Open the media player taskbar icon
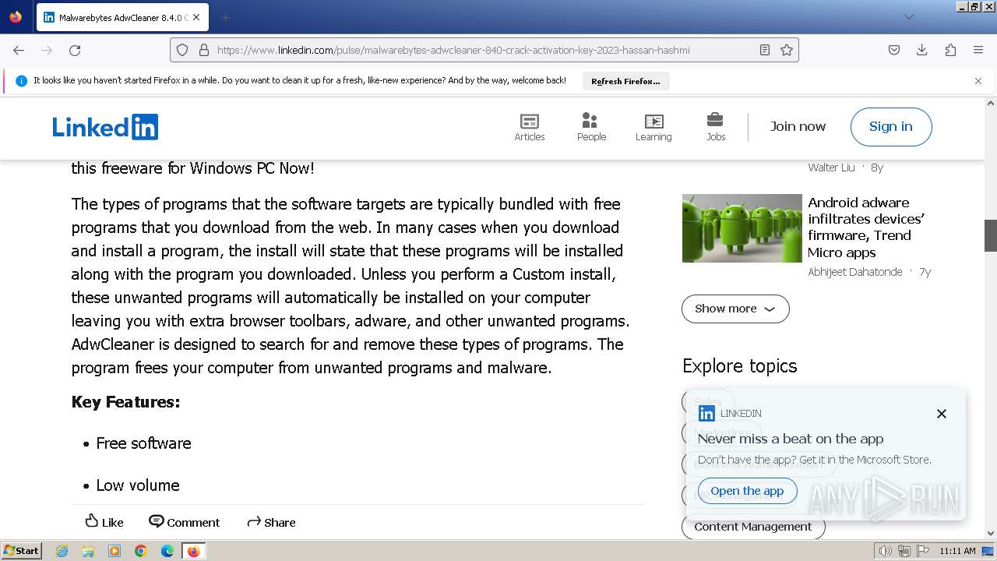The height and width of the screenshot is (561, 997). [114, 551]
